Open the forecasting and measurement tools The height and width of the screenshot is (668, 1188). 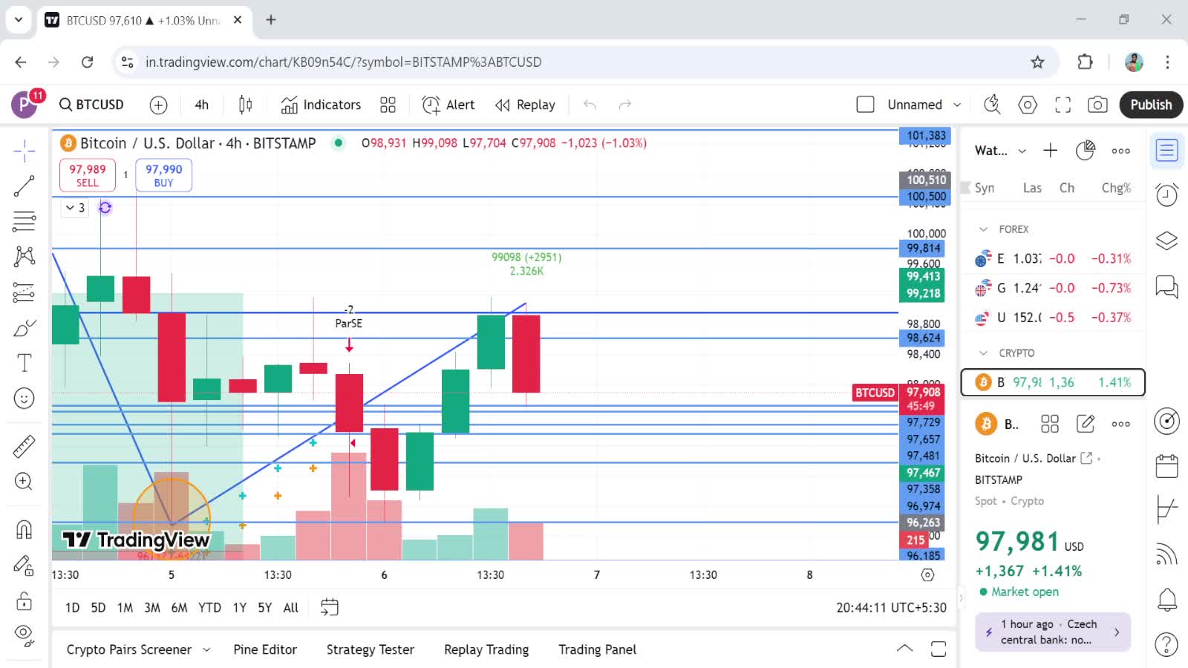coord(25,292)
